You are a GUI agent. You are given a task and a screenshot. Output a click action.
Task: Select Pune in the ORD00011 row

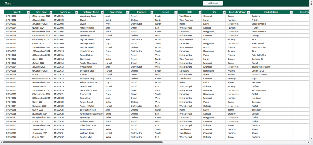tap(214, 55)
